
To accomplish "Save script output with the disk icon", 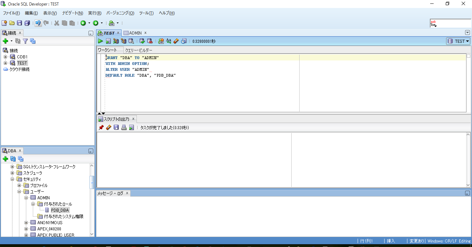I will [x=116, y=127].
